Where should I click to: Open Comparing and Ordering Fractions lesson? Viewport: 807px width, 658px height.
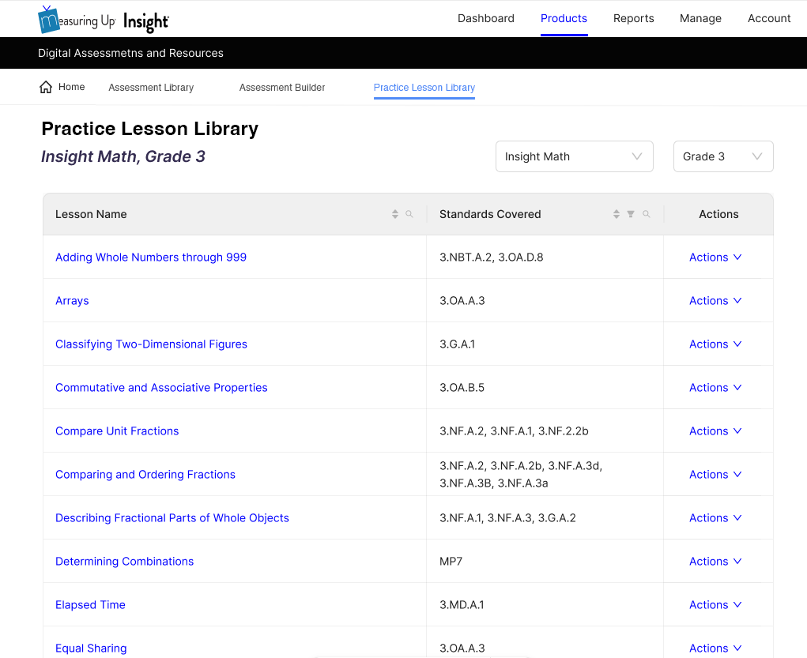coord(145,474)
